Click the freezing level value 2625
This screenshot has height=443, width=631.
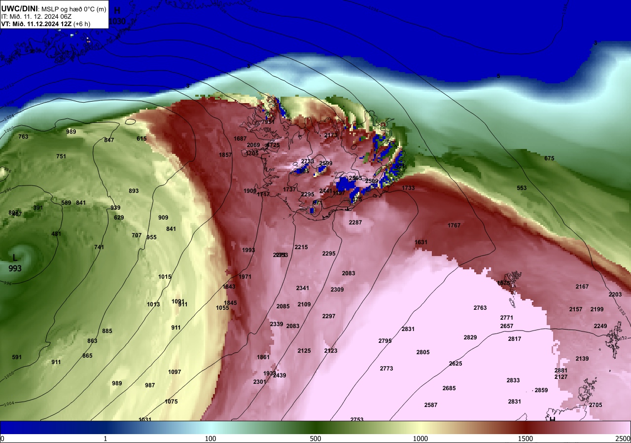(456, 364)
